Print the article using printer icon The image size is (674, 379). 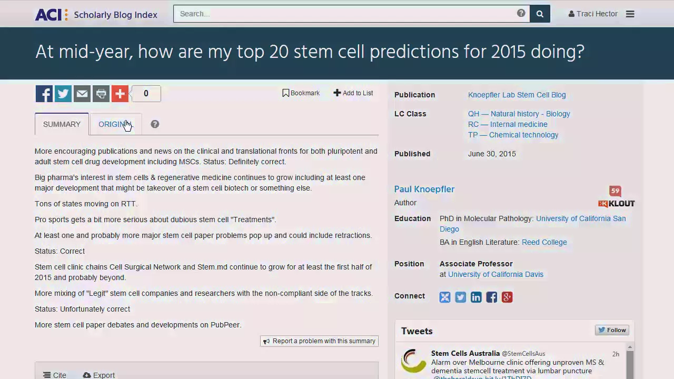point(101,94)
